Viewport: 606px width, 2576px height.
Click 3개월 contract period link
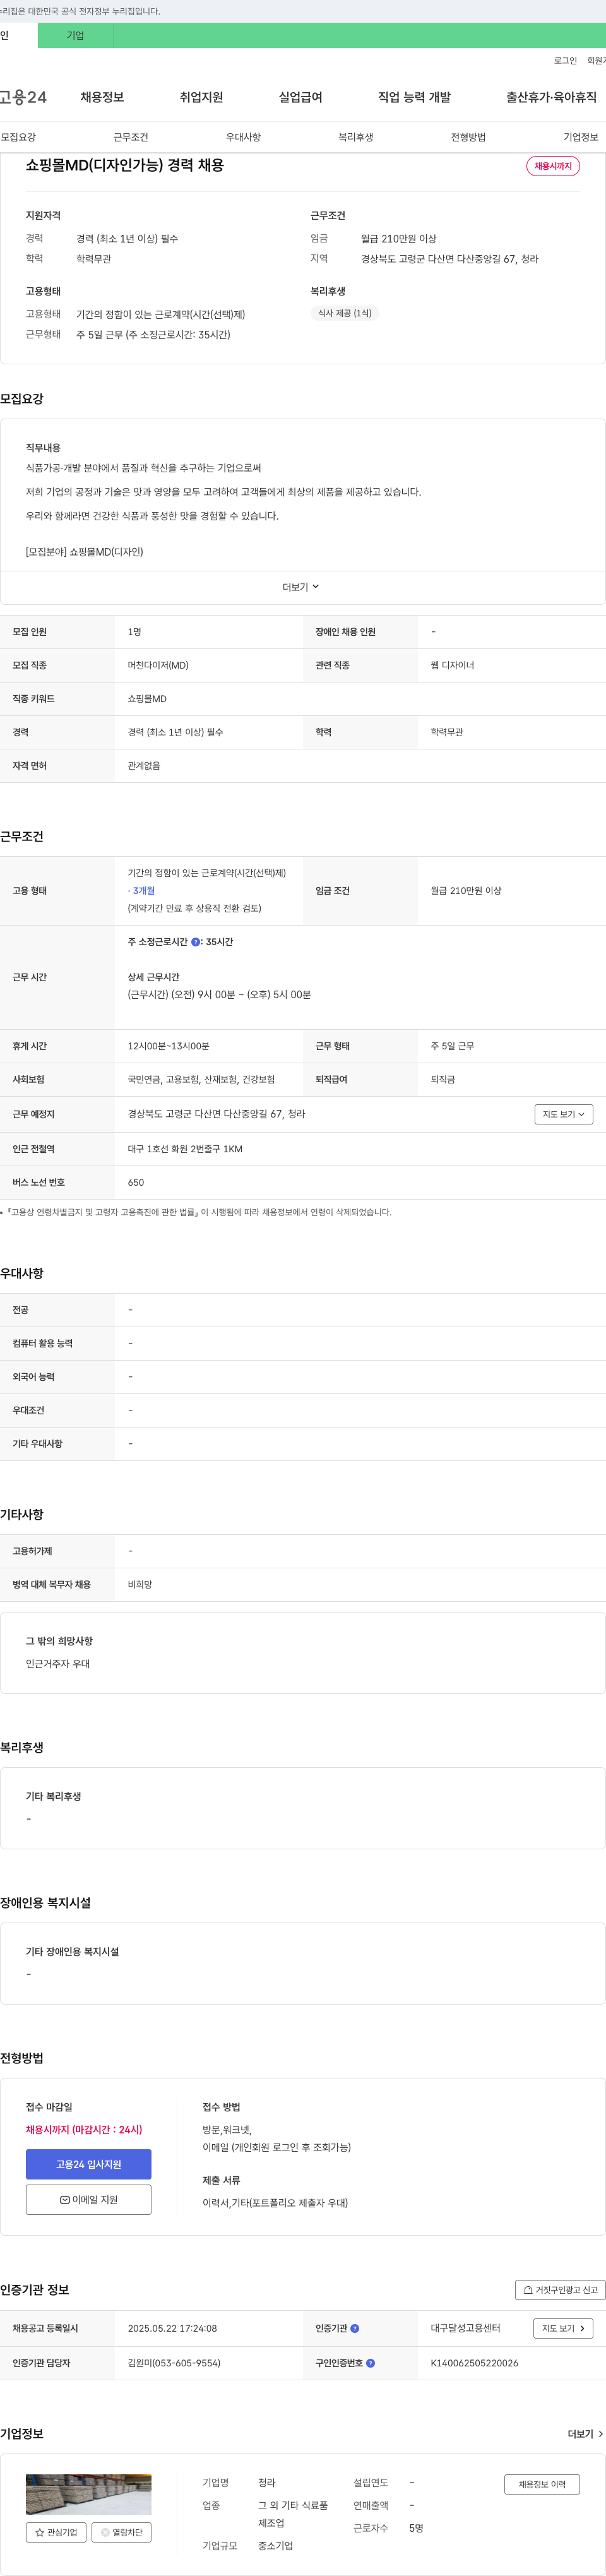point(144,891)
